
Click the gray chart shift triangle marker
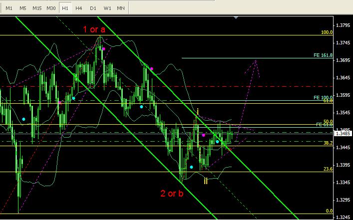click(x=236, y=17)
